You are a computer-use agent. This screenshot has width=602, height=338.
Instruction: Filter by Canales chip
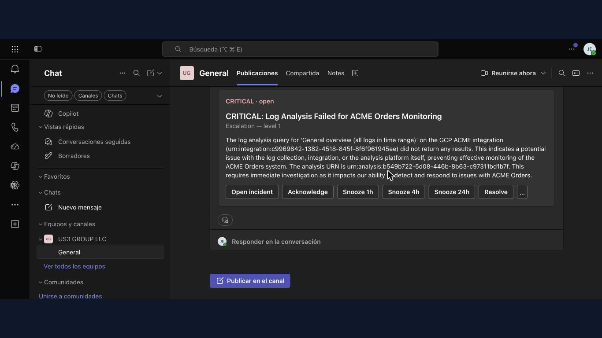coord(88,96)
